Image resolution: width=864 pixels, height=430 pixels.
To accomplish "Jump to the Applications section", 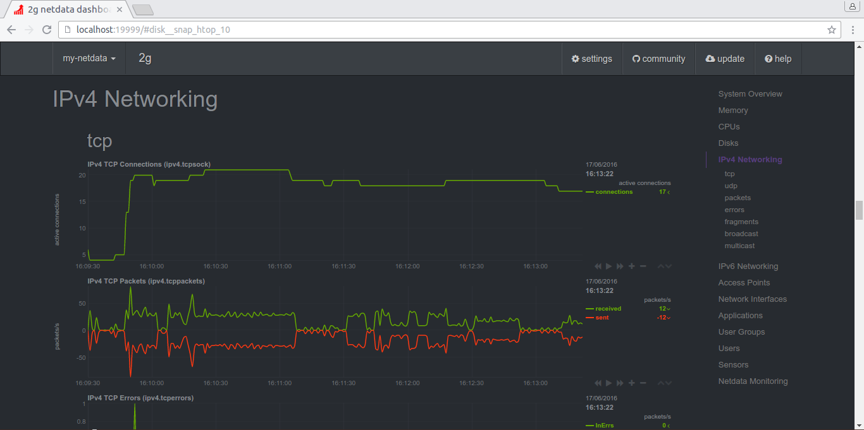I will coord(741,316).
